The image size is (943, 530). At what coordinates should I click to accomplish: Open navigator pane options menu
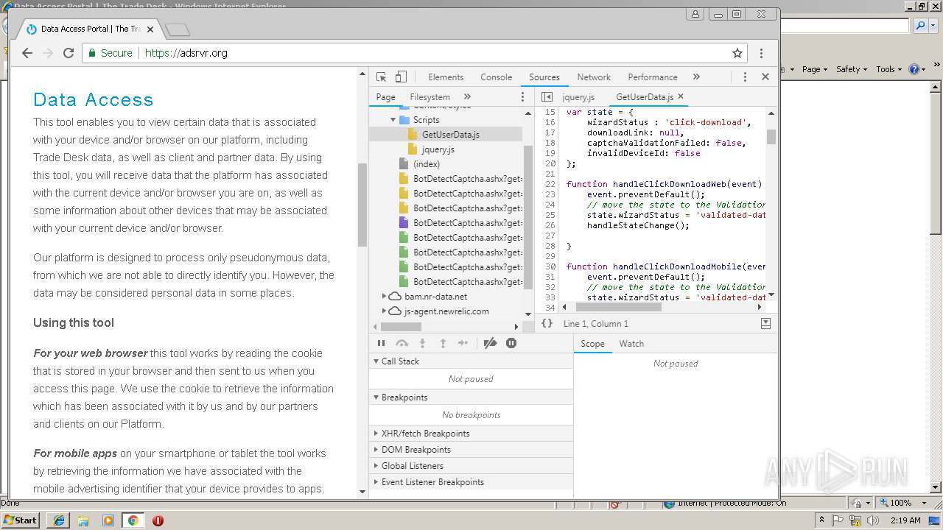click(x=523, y=96)
